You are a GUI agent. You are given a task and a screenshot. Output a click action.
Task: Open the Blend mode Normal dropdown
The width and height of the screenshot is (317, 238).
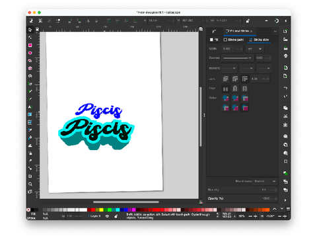[x=265, y=181]
